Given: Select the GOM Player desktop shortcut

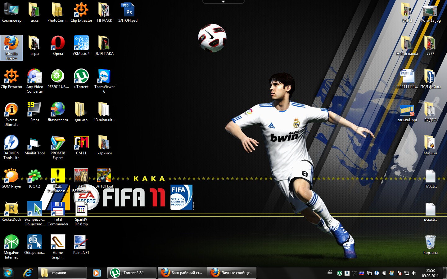Looking at the screenshot, I should tap(11, 176).
